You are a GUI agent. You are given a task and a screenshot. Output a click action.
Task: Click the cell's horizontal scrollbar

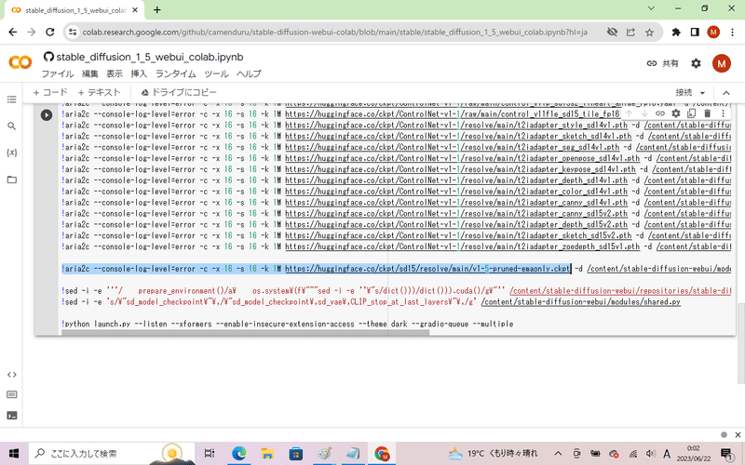pyautogui.click(x=245, y=332)
